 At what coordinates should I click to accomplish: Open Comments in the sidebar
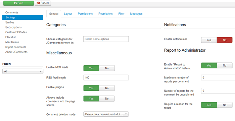pos(12,12)
